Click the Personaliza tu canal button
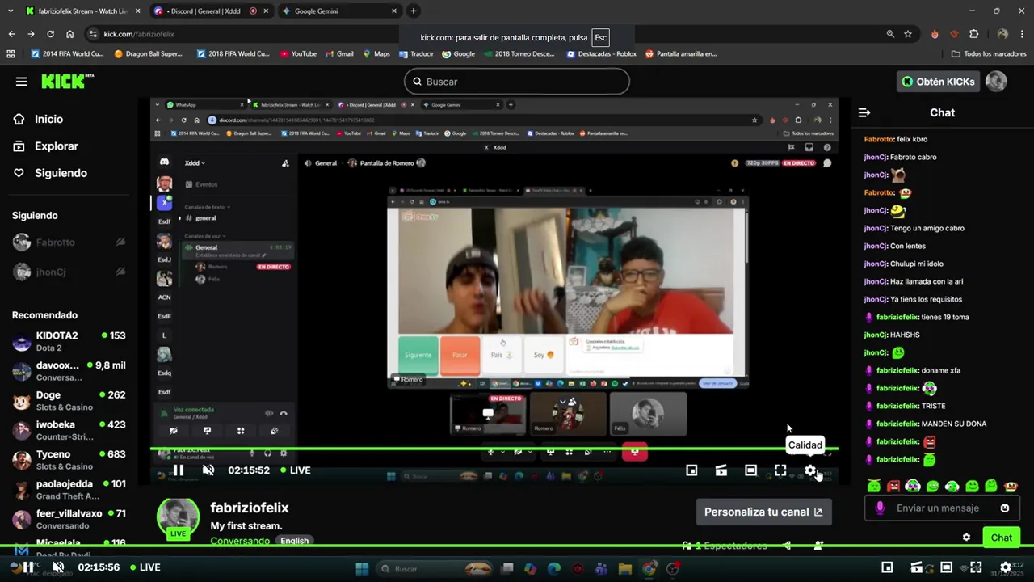1034x582 pixels. click(x=763, y=512)
